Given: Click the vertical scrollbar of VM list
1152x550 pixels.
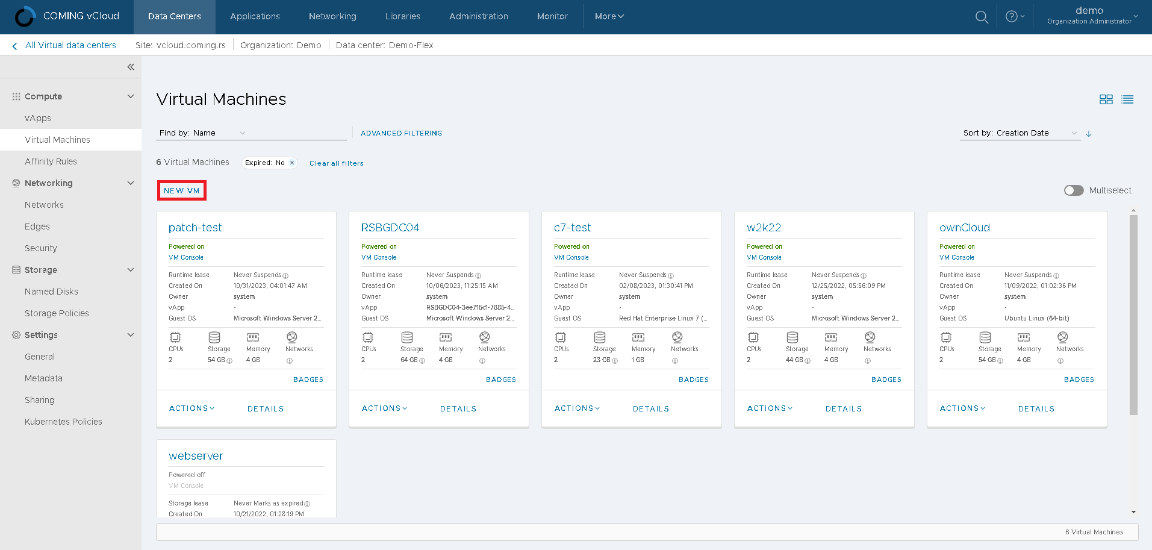Looking at the screenshot, I should pos(1133,313).
